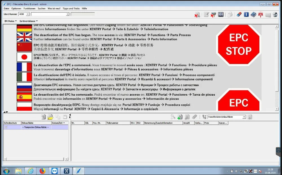282x175 pixels.
Task: Click the lock icon in Schreibschutz column
Action: pyautogui.click(x=6, y=127)
